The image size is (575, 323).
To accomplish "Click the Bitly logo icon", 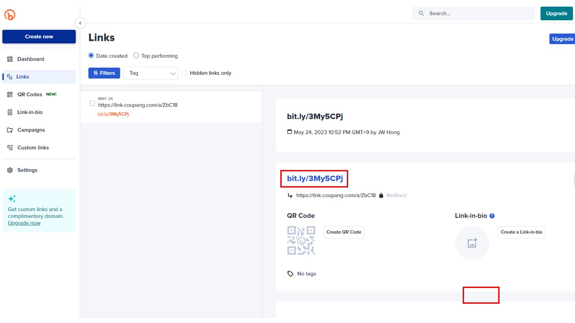I will pyautogui.click(x=10, y=14).
